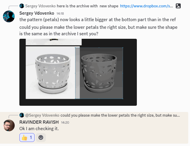Click the @Sergey Vdovenko mention in the reply
This screenshot has height=146, width=190.
(x=42, y=115)
